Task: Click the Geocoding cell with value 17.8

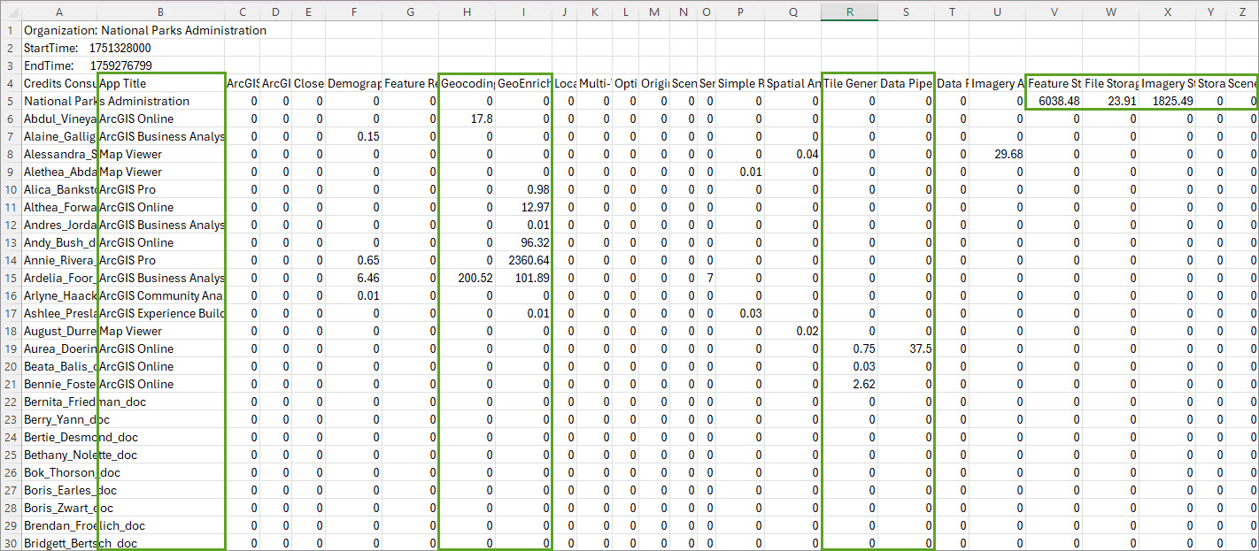Action: pyautogui.click(x=466, y=119)
